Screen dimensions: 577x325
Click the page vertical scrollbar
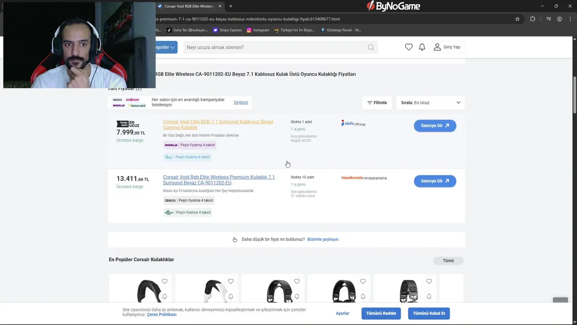pyautogui.click(x=574, y=95)
